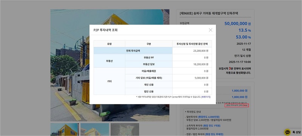Select the 부동산 담보 row label
The image size is (302, 136).
[149, 64]
